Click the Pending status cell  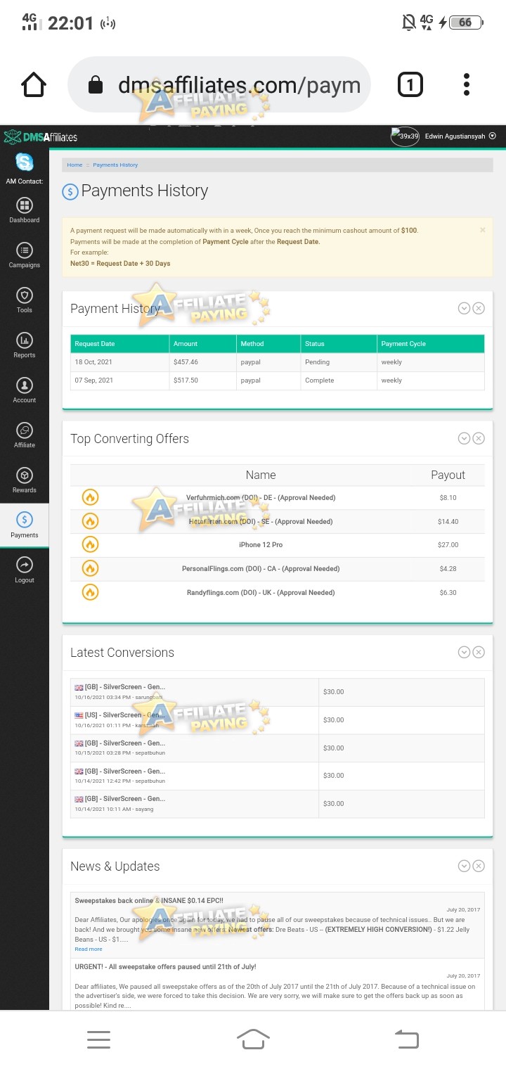click(339, 362)
